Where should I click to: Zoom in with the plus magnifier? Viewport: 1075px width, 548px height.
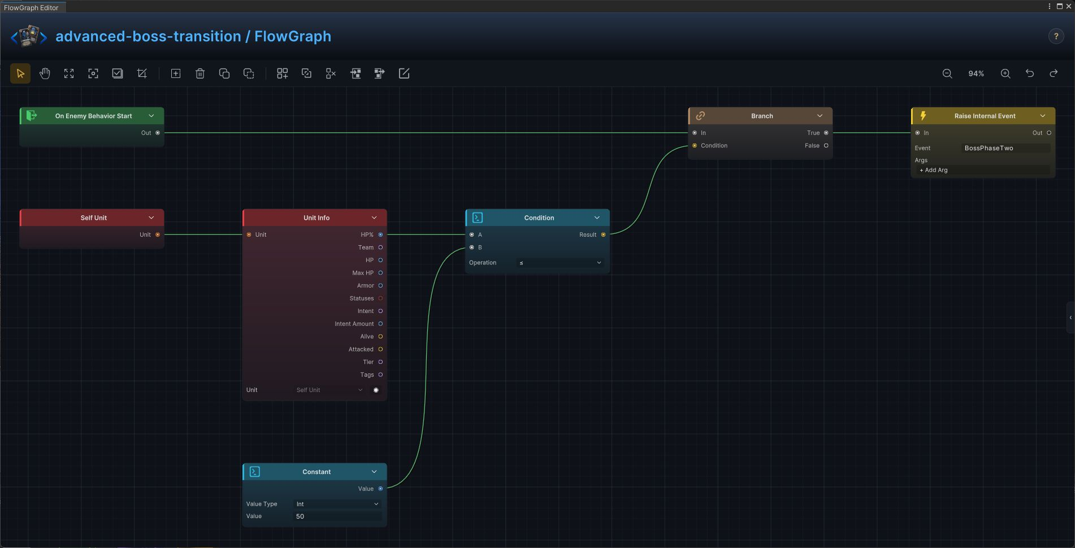tap(1005, 73)
